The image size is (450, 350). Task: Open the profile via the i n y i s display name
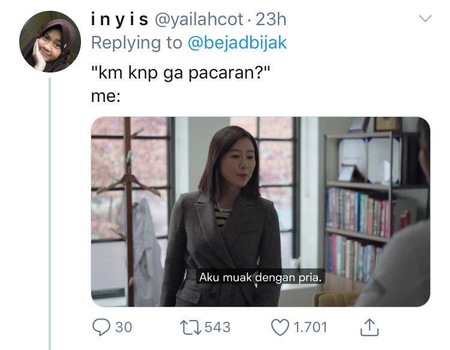click(119, 20)
